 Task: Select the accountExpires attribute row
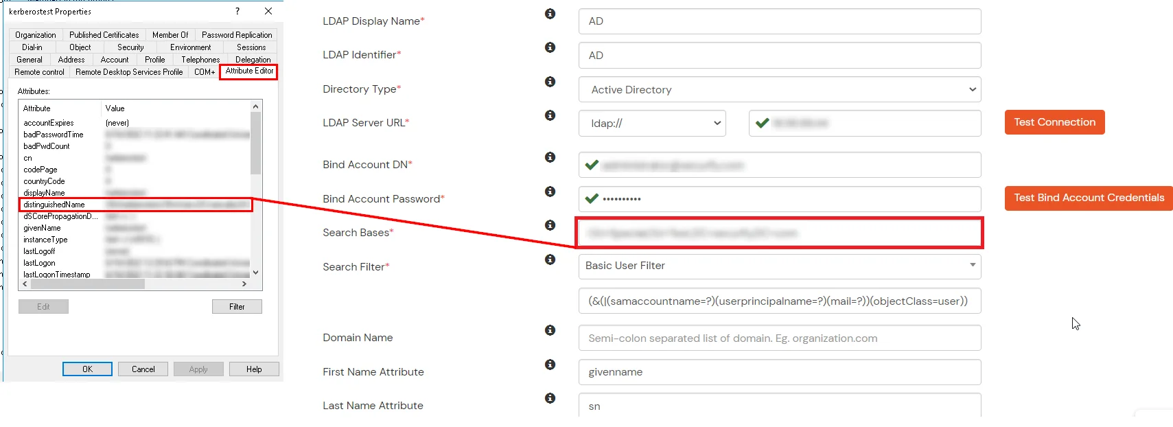(x=135, y=123)
